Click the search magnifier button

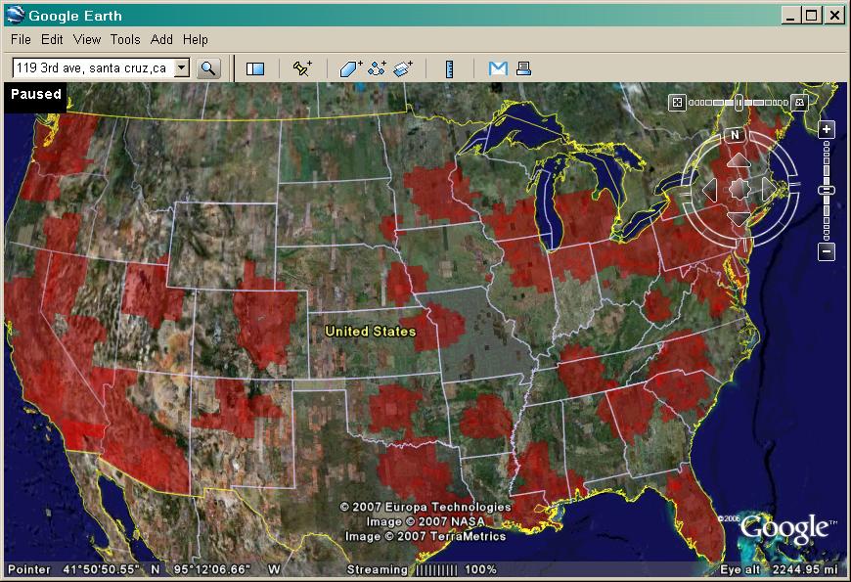click(x=208, y=68)
